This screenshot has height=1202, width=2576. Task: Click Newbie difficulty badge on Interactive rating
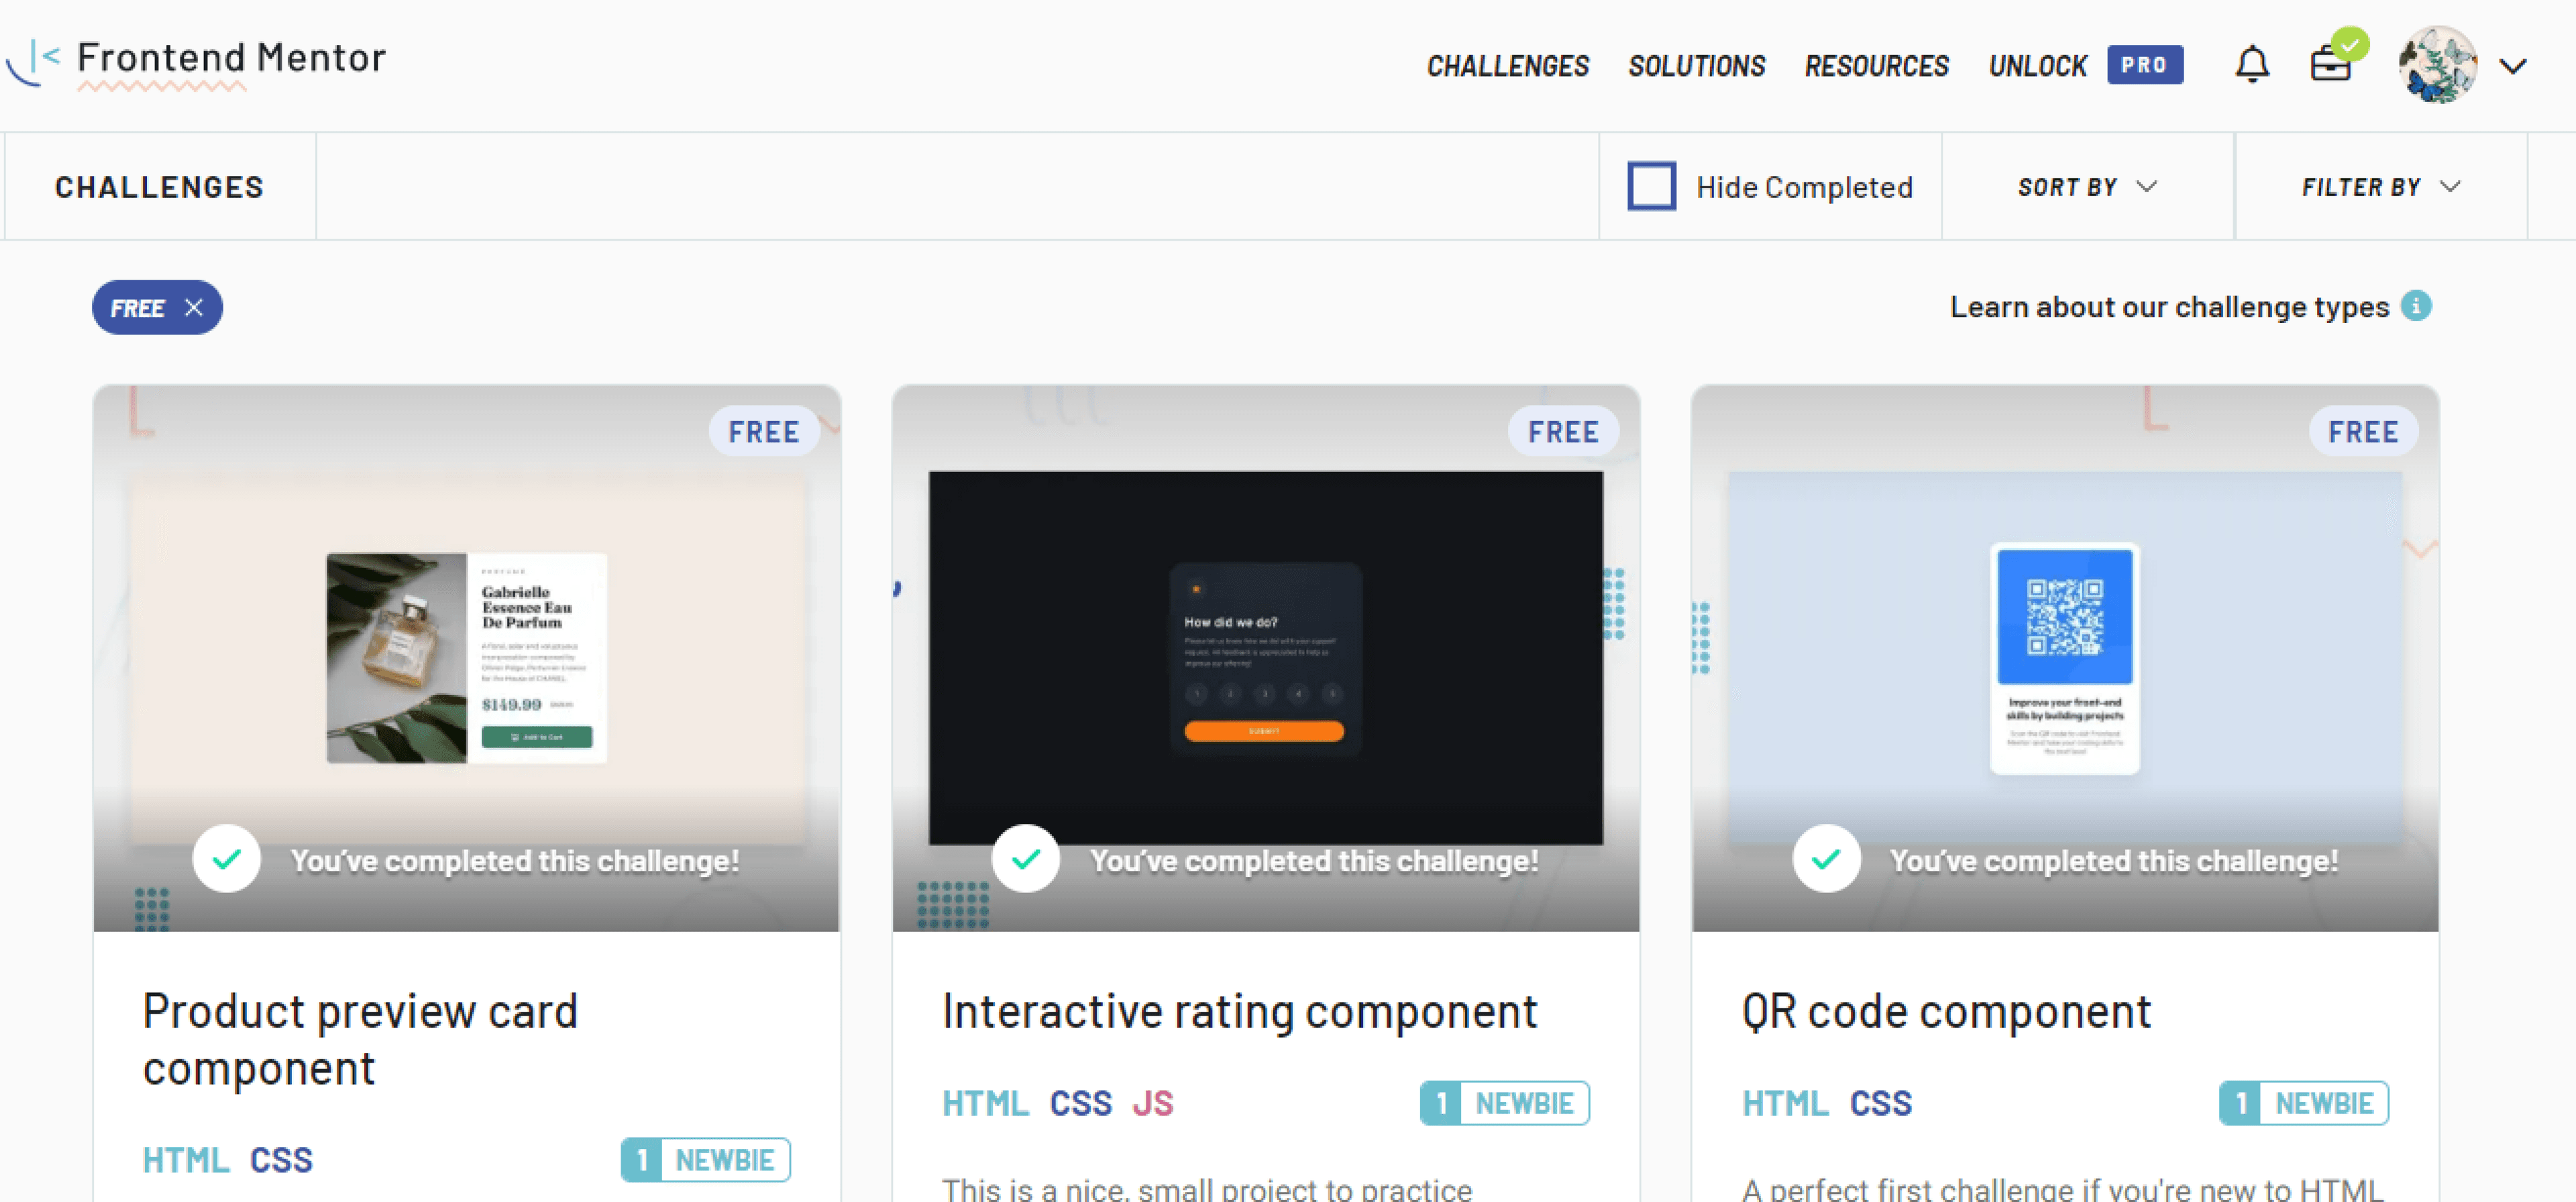1504,1103
